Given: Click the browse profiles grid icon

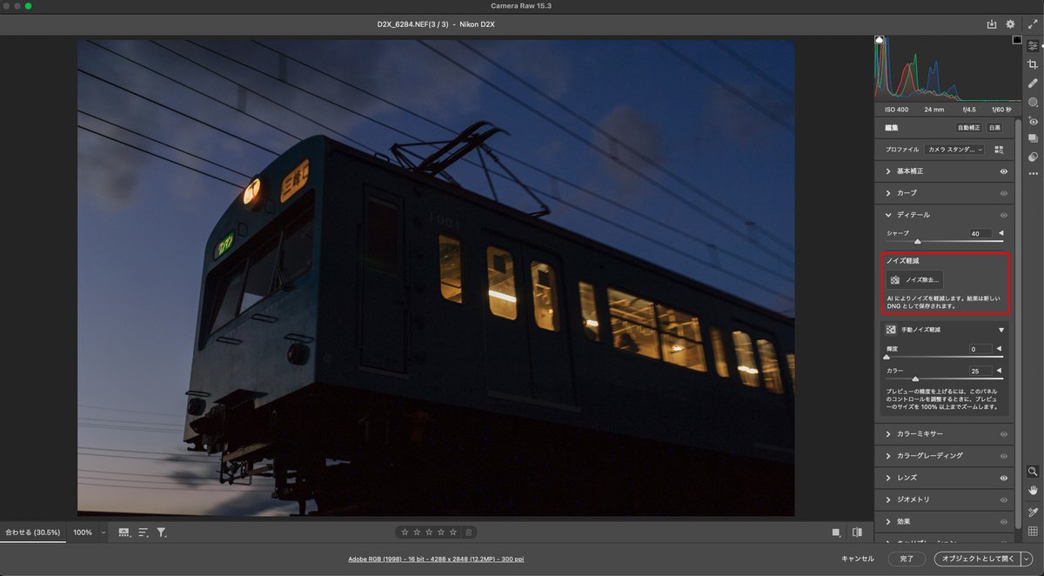Looking at the screenshot, I should (999, 150).
